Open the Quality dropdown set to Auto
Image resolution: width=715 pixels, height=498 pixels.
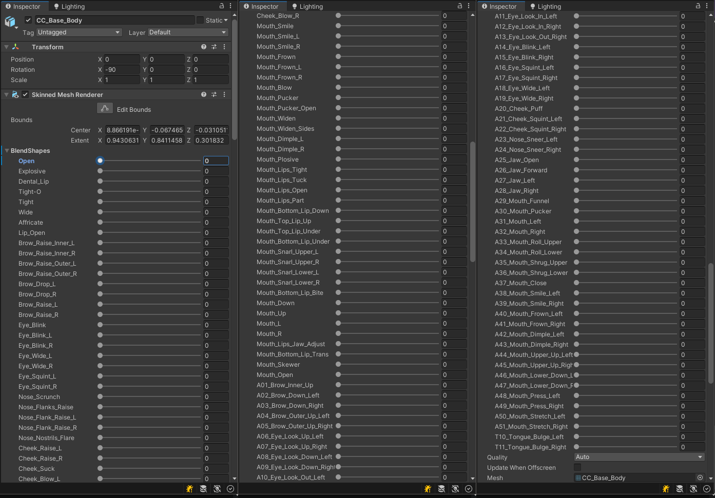(639, 457)
